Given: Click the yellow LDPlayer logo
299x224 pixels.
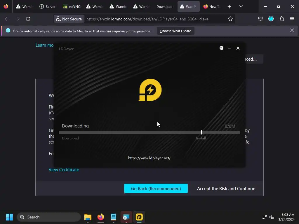Looking at the screenshot, I should 150,90.
